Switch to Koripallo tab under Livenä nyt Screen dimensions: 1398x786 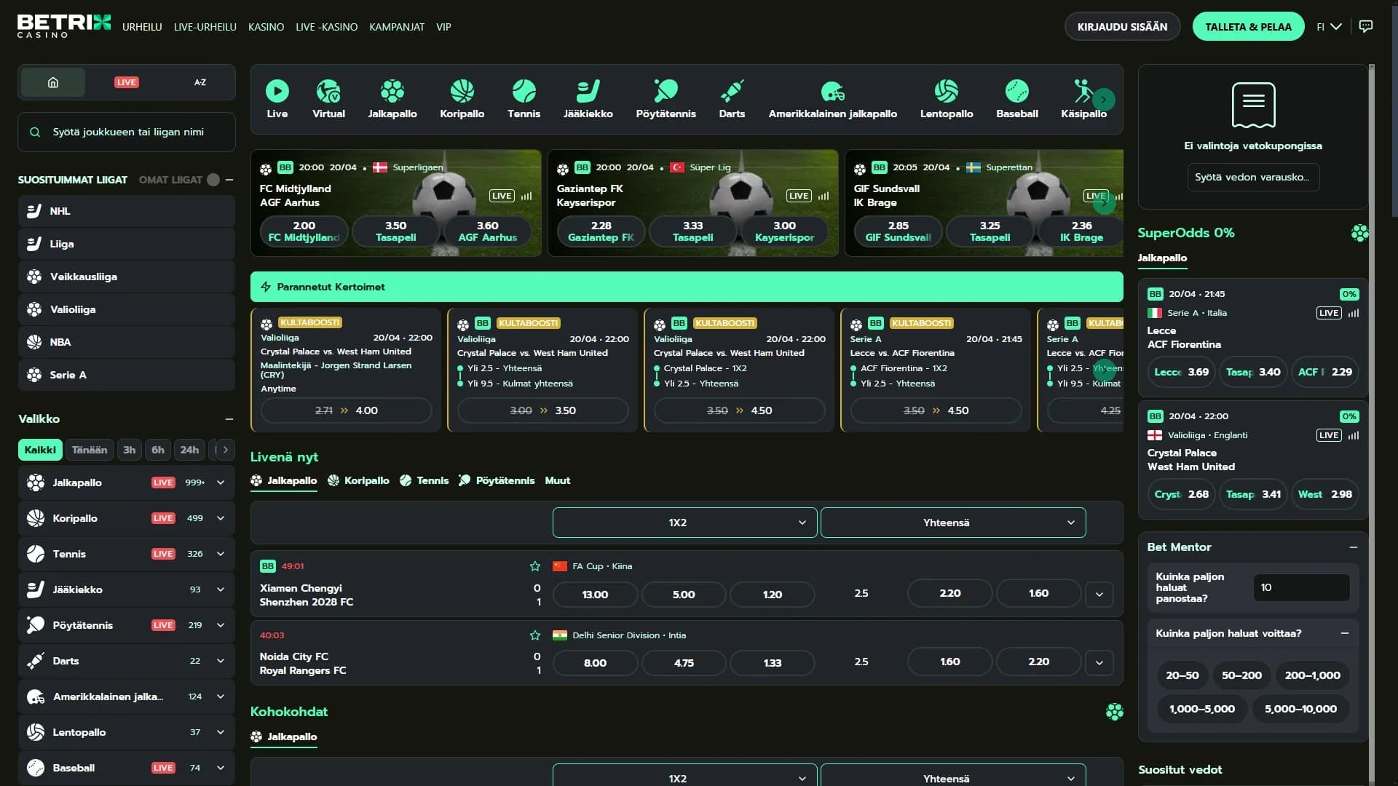(x=358, y=480)
